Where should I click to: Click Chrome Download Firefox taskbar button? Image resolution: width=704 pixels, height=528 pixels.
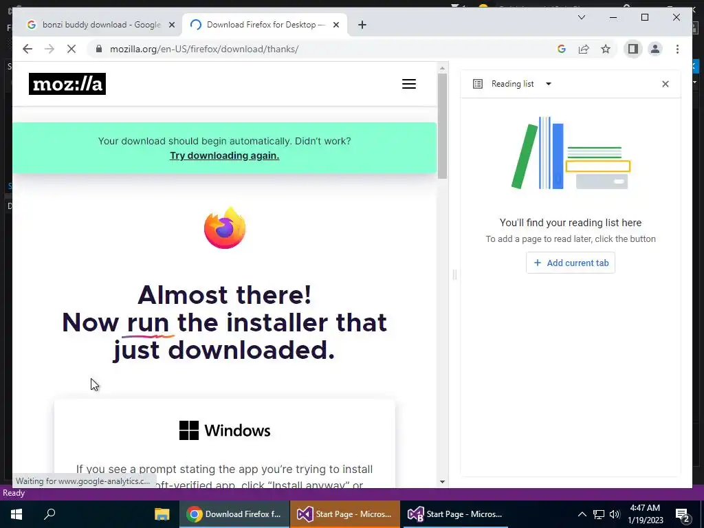click(x=234, y=514)
